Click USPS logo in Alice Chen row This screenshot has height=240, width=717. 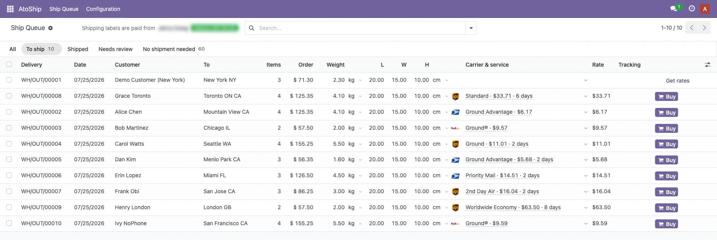[455, 112]
